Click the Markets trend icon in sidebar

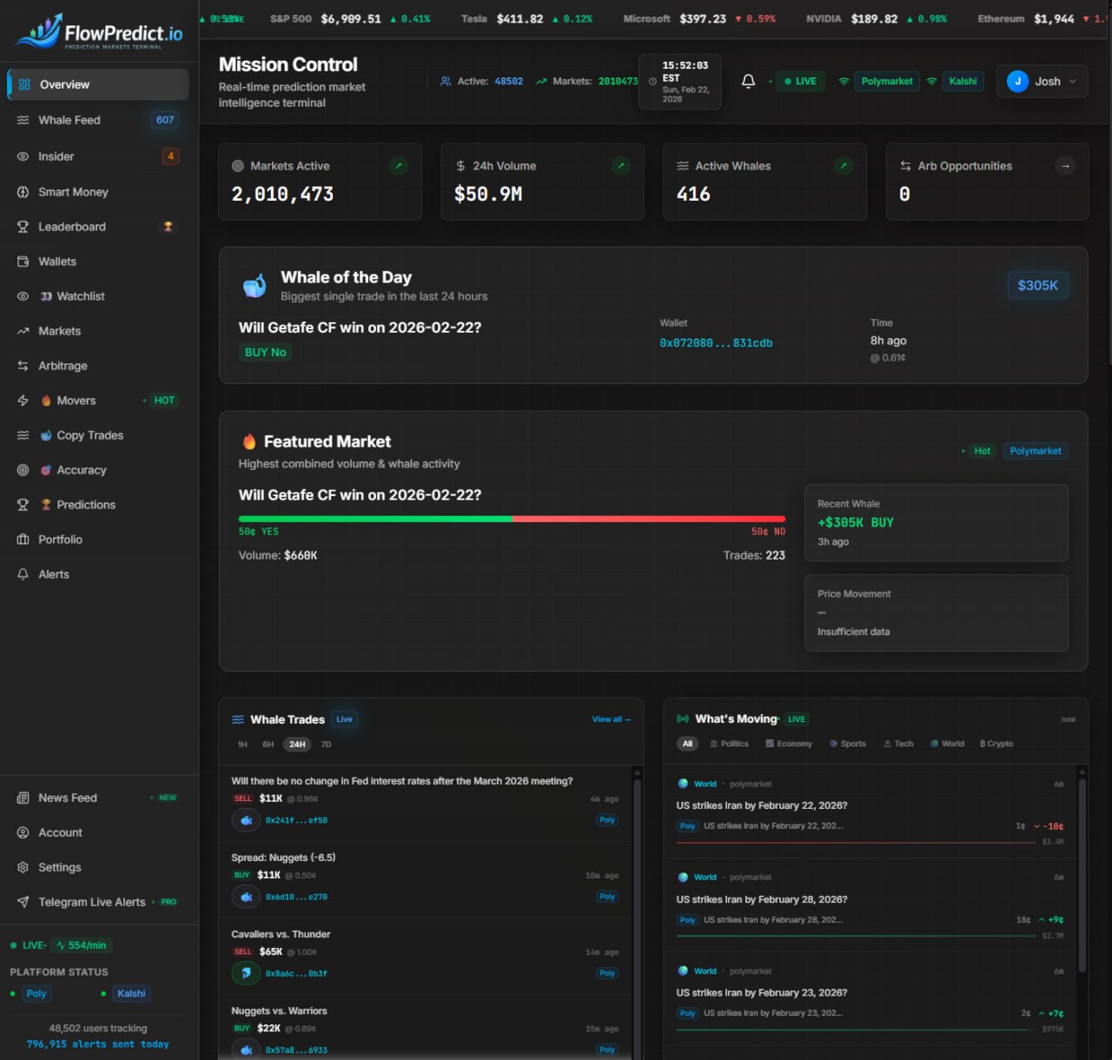pos(23,331)
